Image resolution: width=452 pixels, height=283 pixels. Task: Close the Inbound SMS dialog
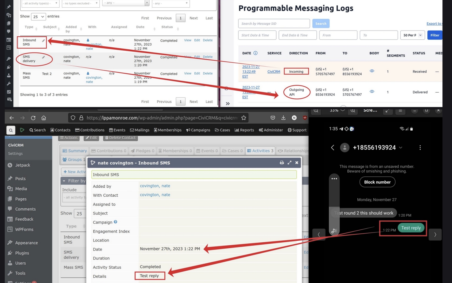pos(297,163)
